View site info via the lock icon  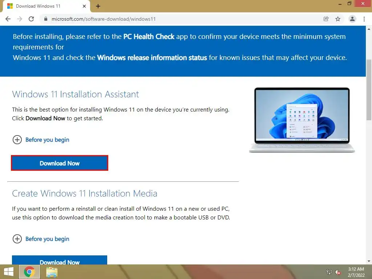[x=46, y=19]
